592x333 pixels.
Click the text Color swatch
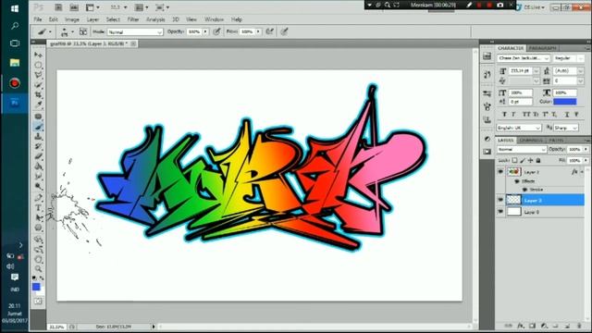pyautogui.click(x=565, y=102)
